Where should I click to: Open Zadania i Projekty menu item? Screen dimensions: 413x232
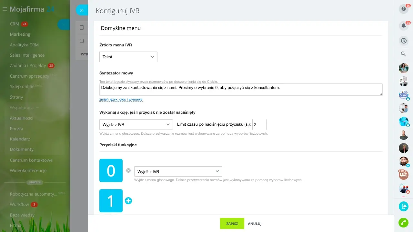tap(28, 65)
